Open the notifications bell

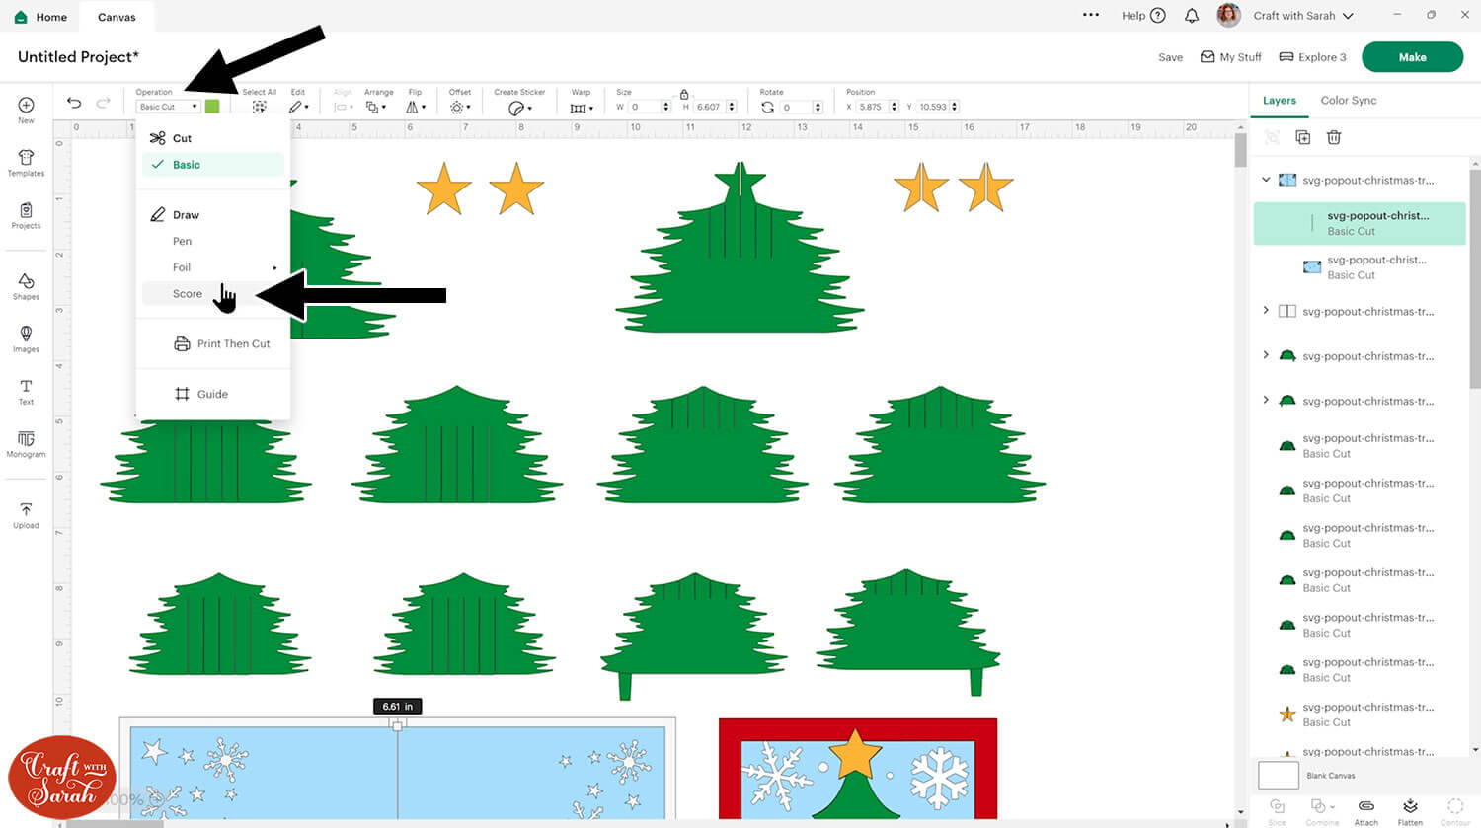[x=1192, y=16]
